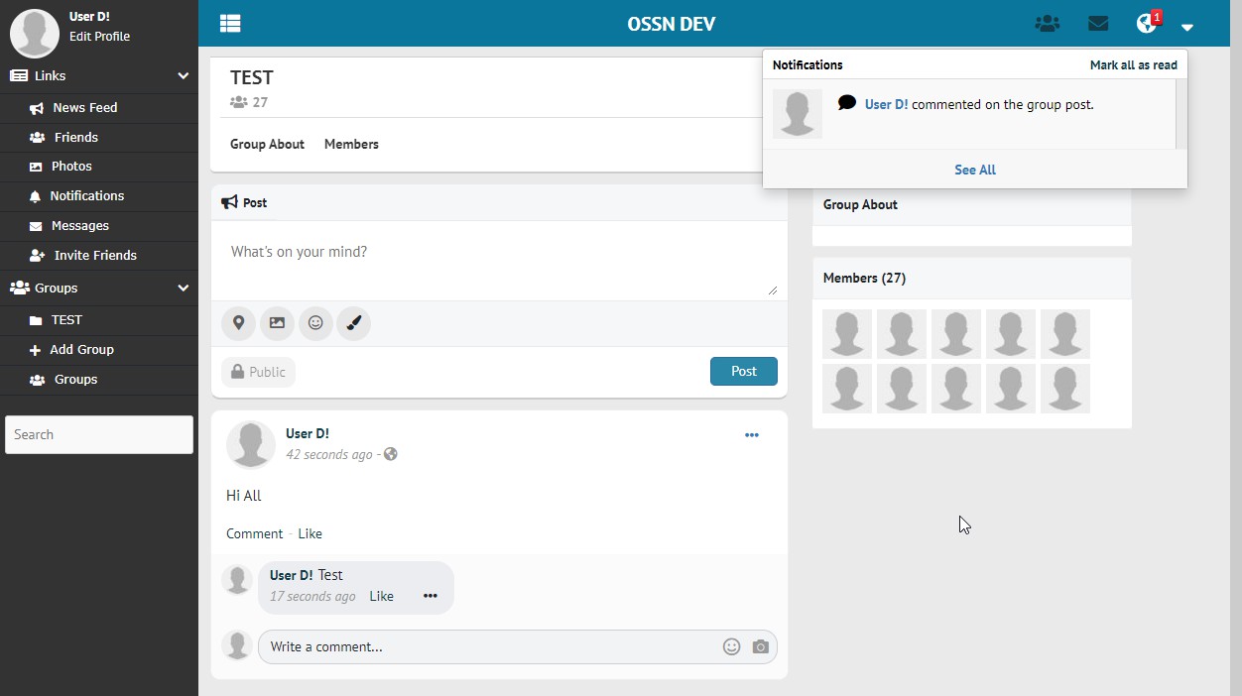Collapse the Links section in sidebar
The height and width of the screenshot is (696, 1242).
coord(183,76)
